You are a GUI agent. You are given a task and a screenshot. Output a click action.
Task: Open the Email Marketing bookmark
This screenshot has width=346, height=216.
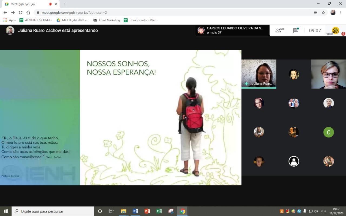[x=107, y=20]
